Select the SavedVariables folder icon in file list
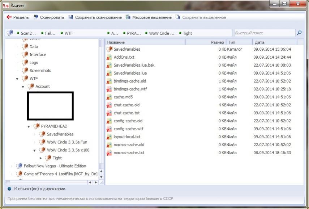 click(110, 49)
